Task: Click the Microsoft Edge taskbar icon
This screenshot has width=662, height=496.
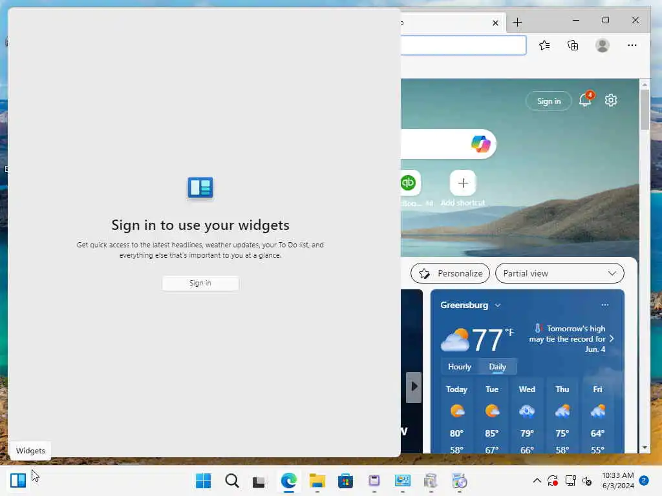Action: click(x=289, y=480)
